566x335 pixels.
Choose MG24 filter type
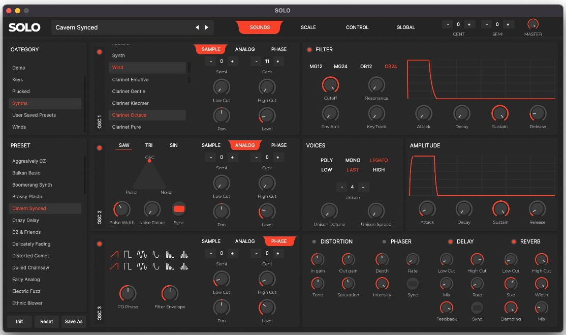coord(340,67)
